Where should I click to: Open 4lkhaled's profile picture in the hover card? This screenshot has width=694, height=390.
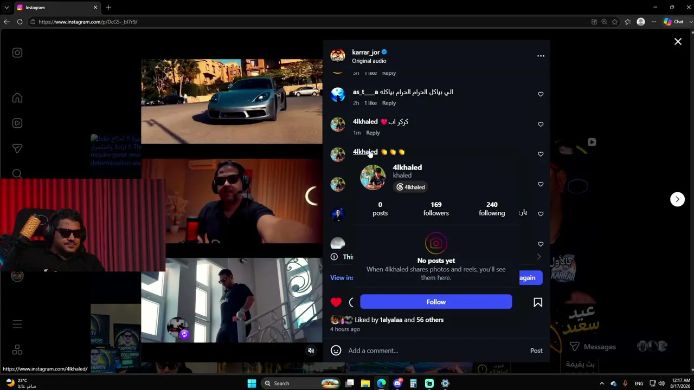[x=373, y=177]
